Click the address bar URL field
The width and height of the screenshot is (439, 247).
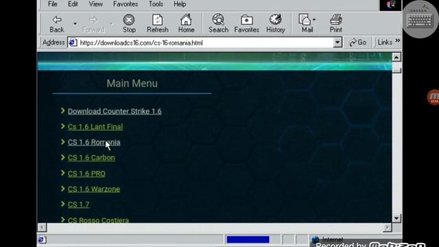[200, 43]
